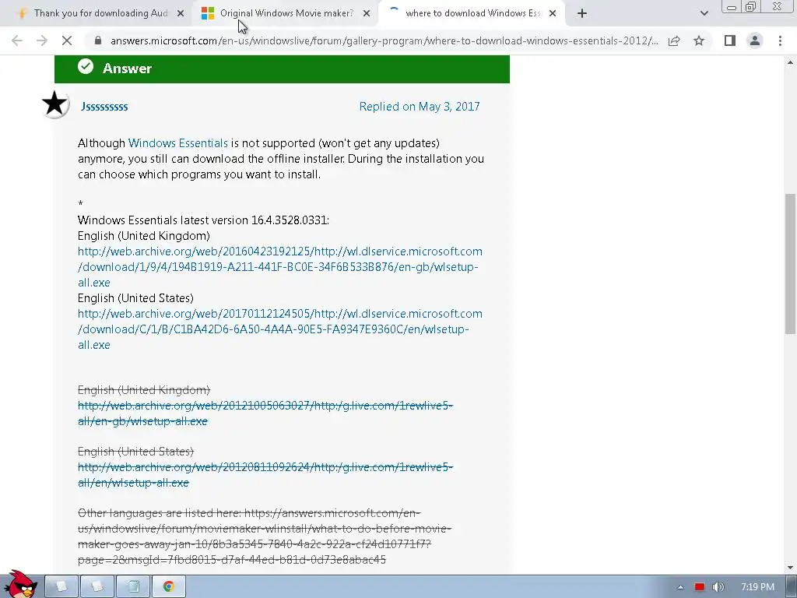Bookmark this page with the star icon

coord(699,40)
